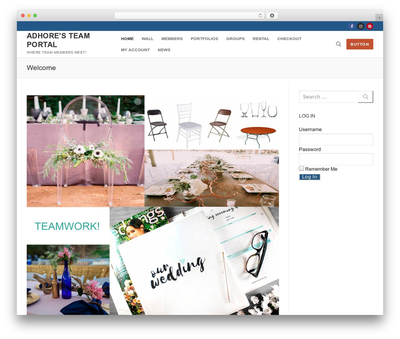Select the our wedding planner image
Image resolution: width=400 pixels, height=339 pixels.
tap(194, 261)
